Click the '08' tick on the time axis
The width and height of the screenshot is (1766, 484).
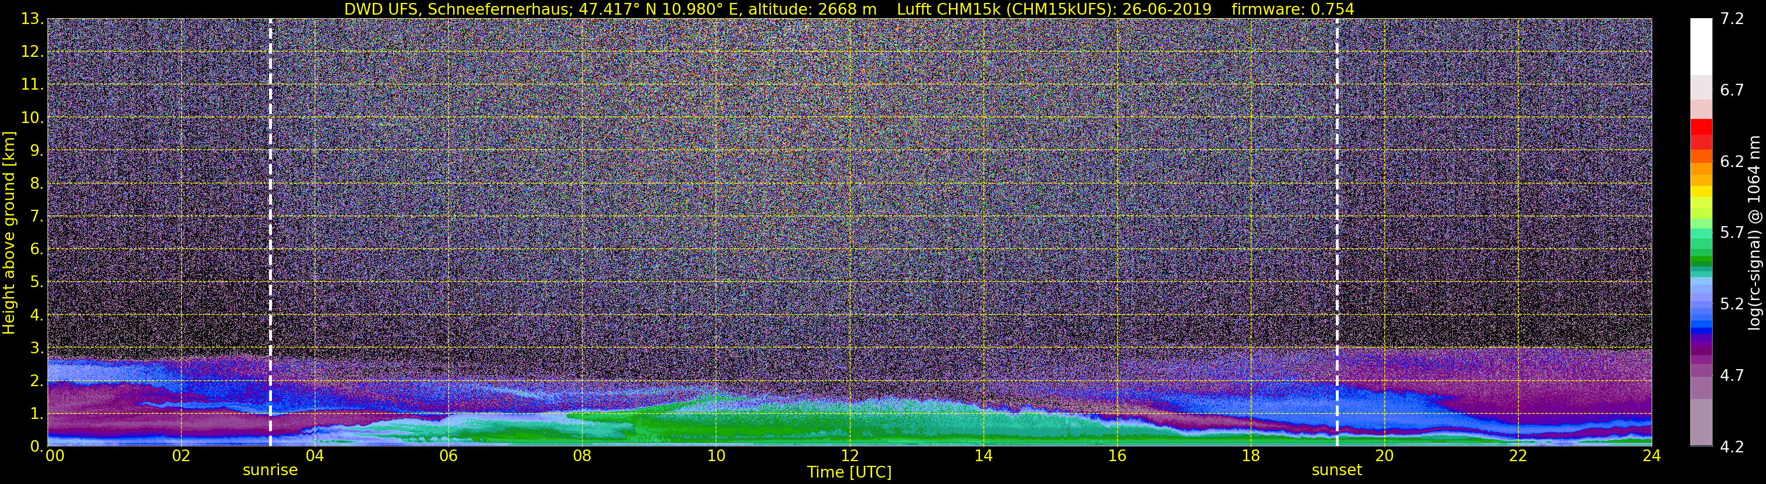(581, 456)
